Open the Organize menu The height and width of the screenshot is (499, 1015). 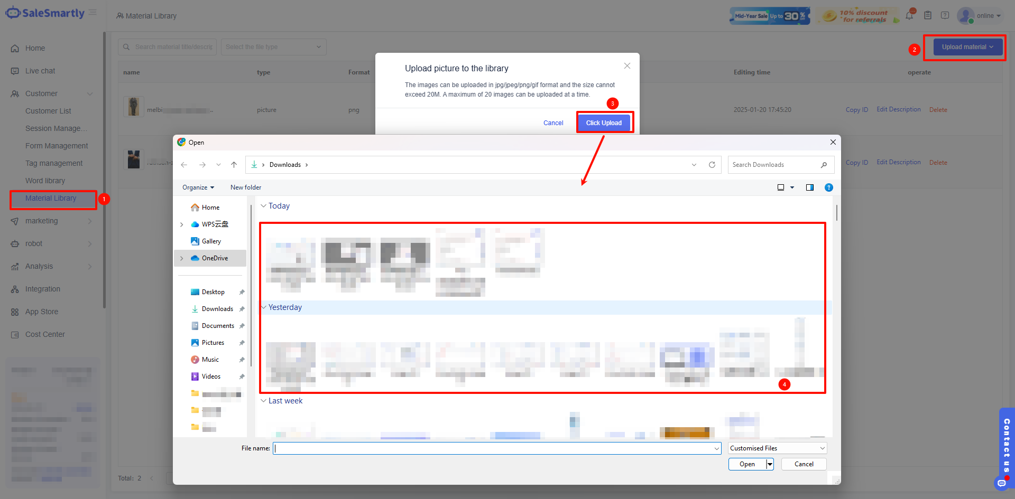tap(198, 187)
